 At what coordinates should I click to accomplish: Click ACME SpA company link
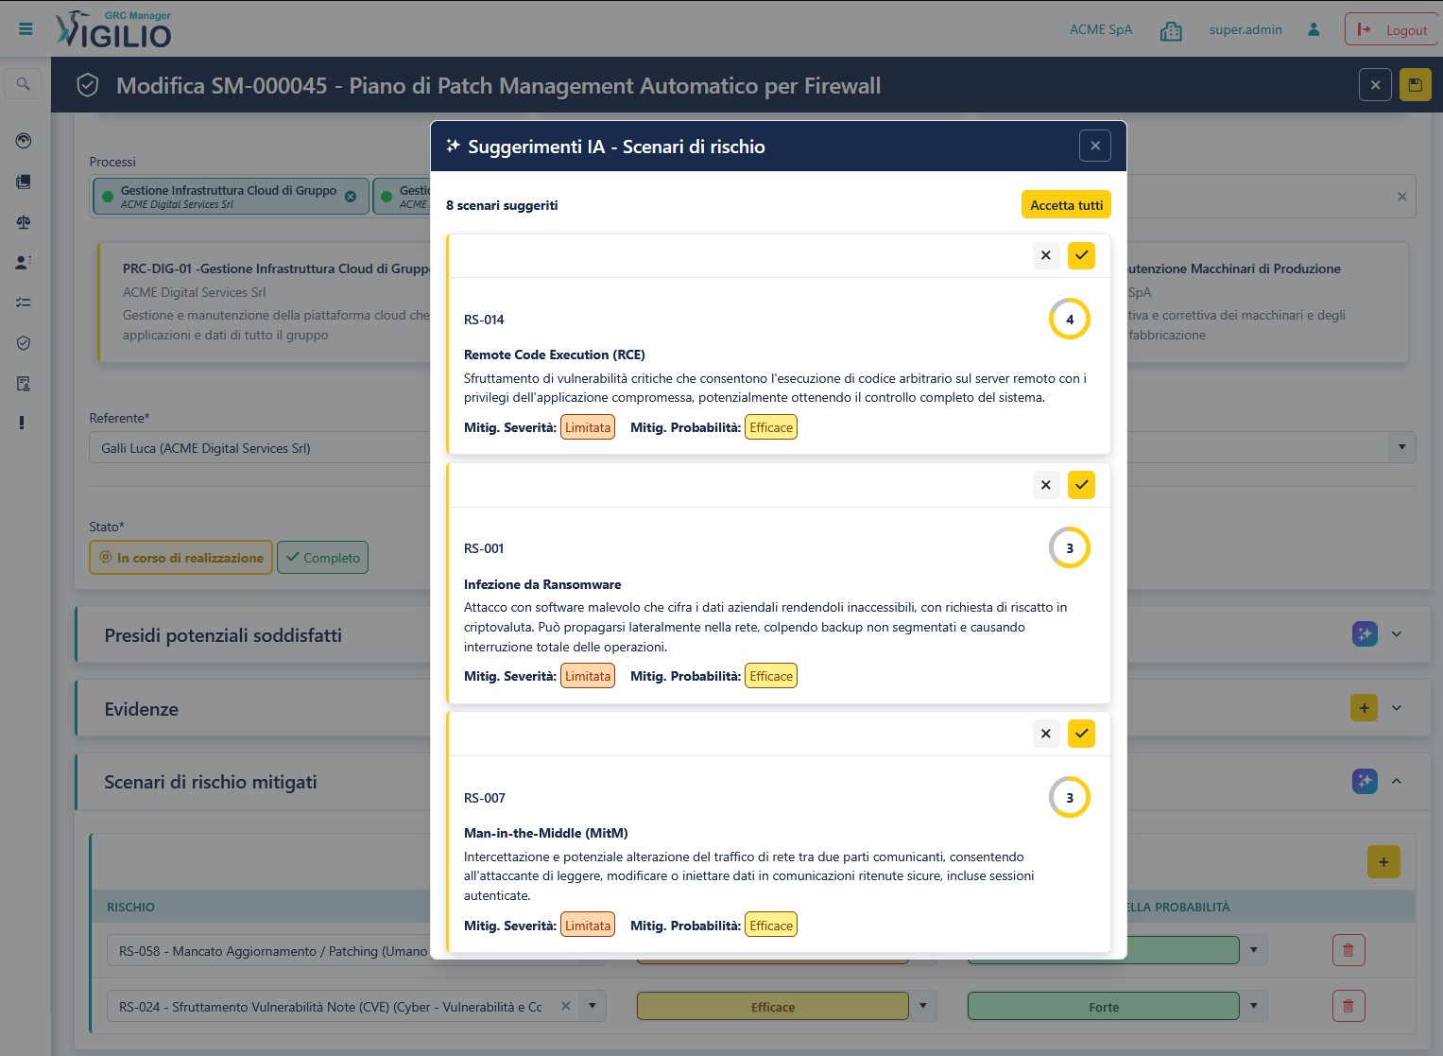click(x=1101, y=29)
